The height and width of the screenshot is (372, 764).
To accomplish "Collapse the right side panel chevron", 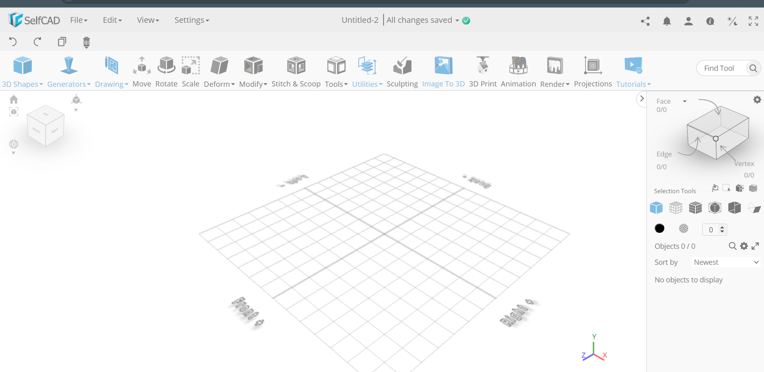I will point(641,98).
